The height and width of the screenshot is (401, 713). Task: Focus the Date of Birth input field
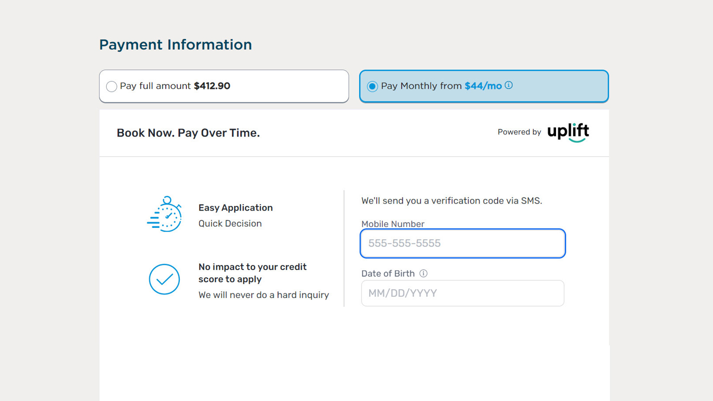pos(463,293)
